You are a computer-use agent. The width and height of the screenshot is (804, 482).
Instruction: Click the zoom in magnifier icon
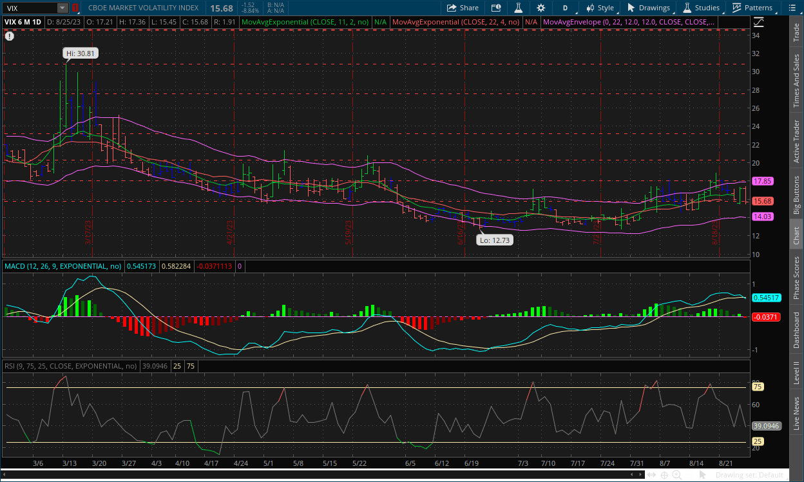tap(677, 476)
